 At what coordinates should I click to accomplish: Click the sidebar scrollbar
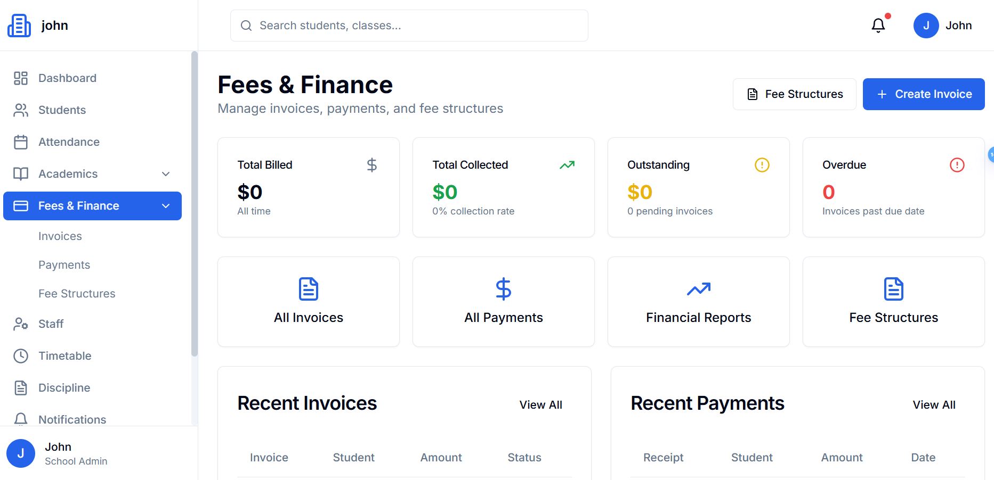point(195,202)
